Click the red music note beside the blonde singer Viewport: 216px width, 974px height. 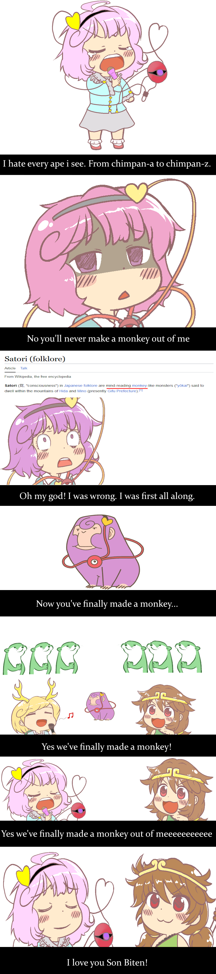(x=71, y=715)
